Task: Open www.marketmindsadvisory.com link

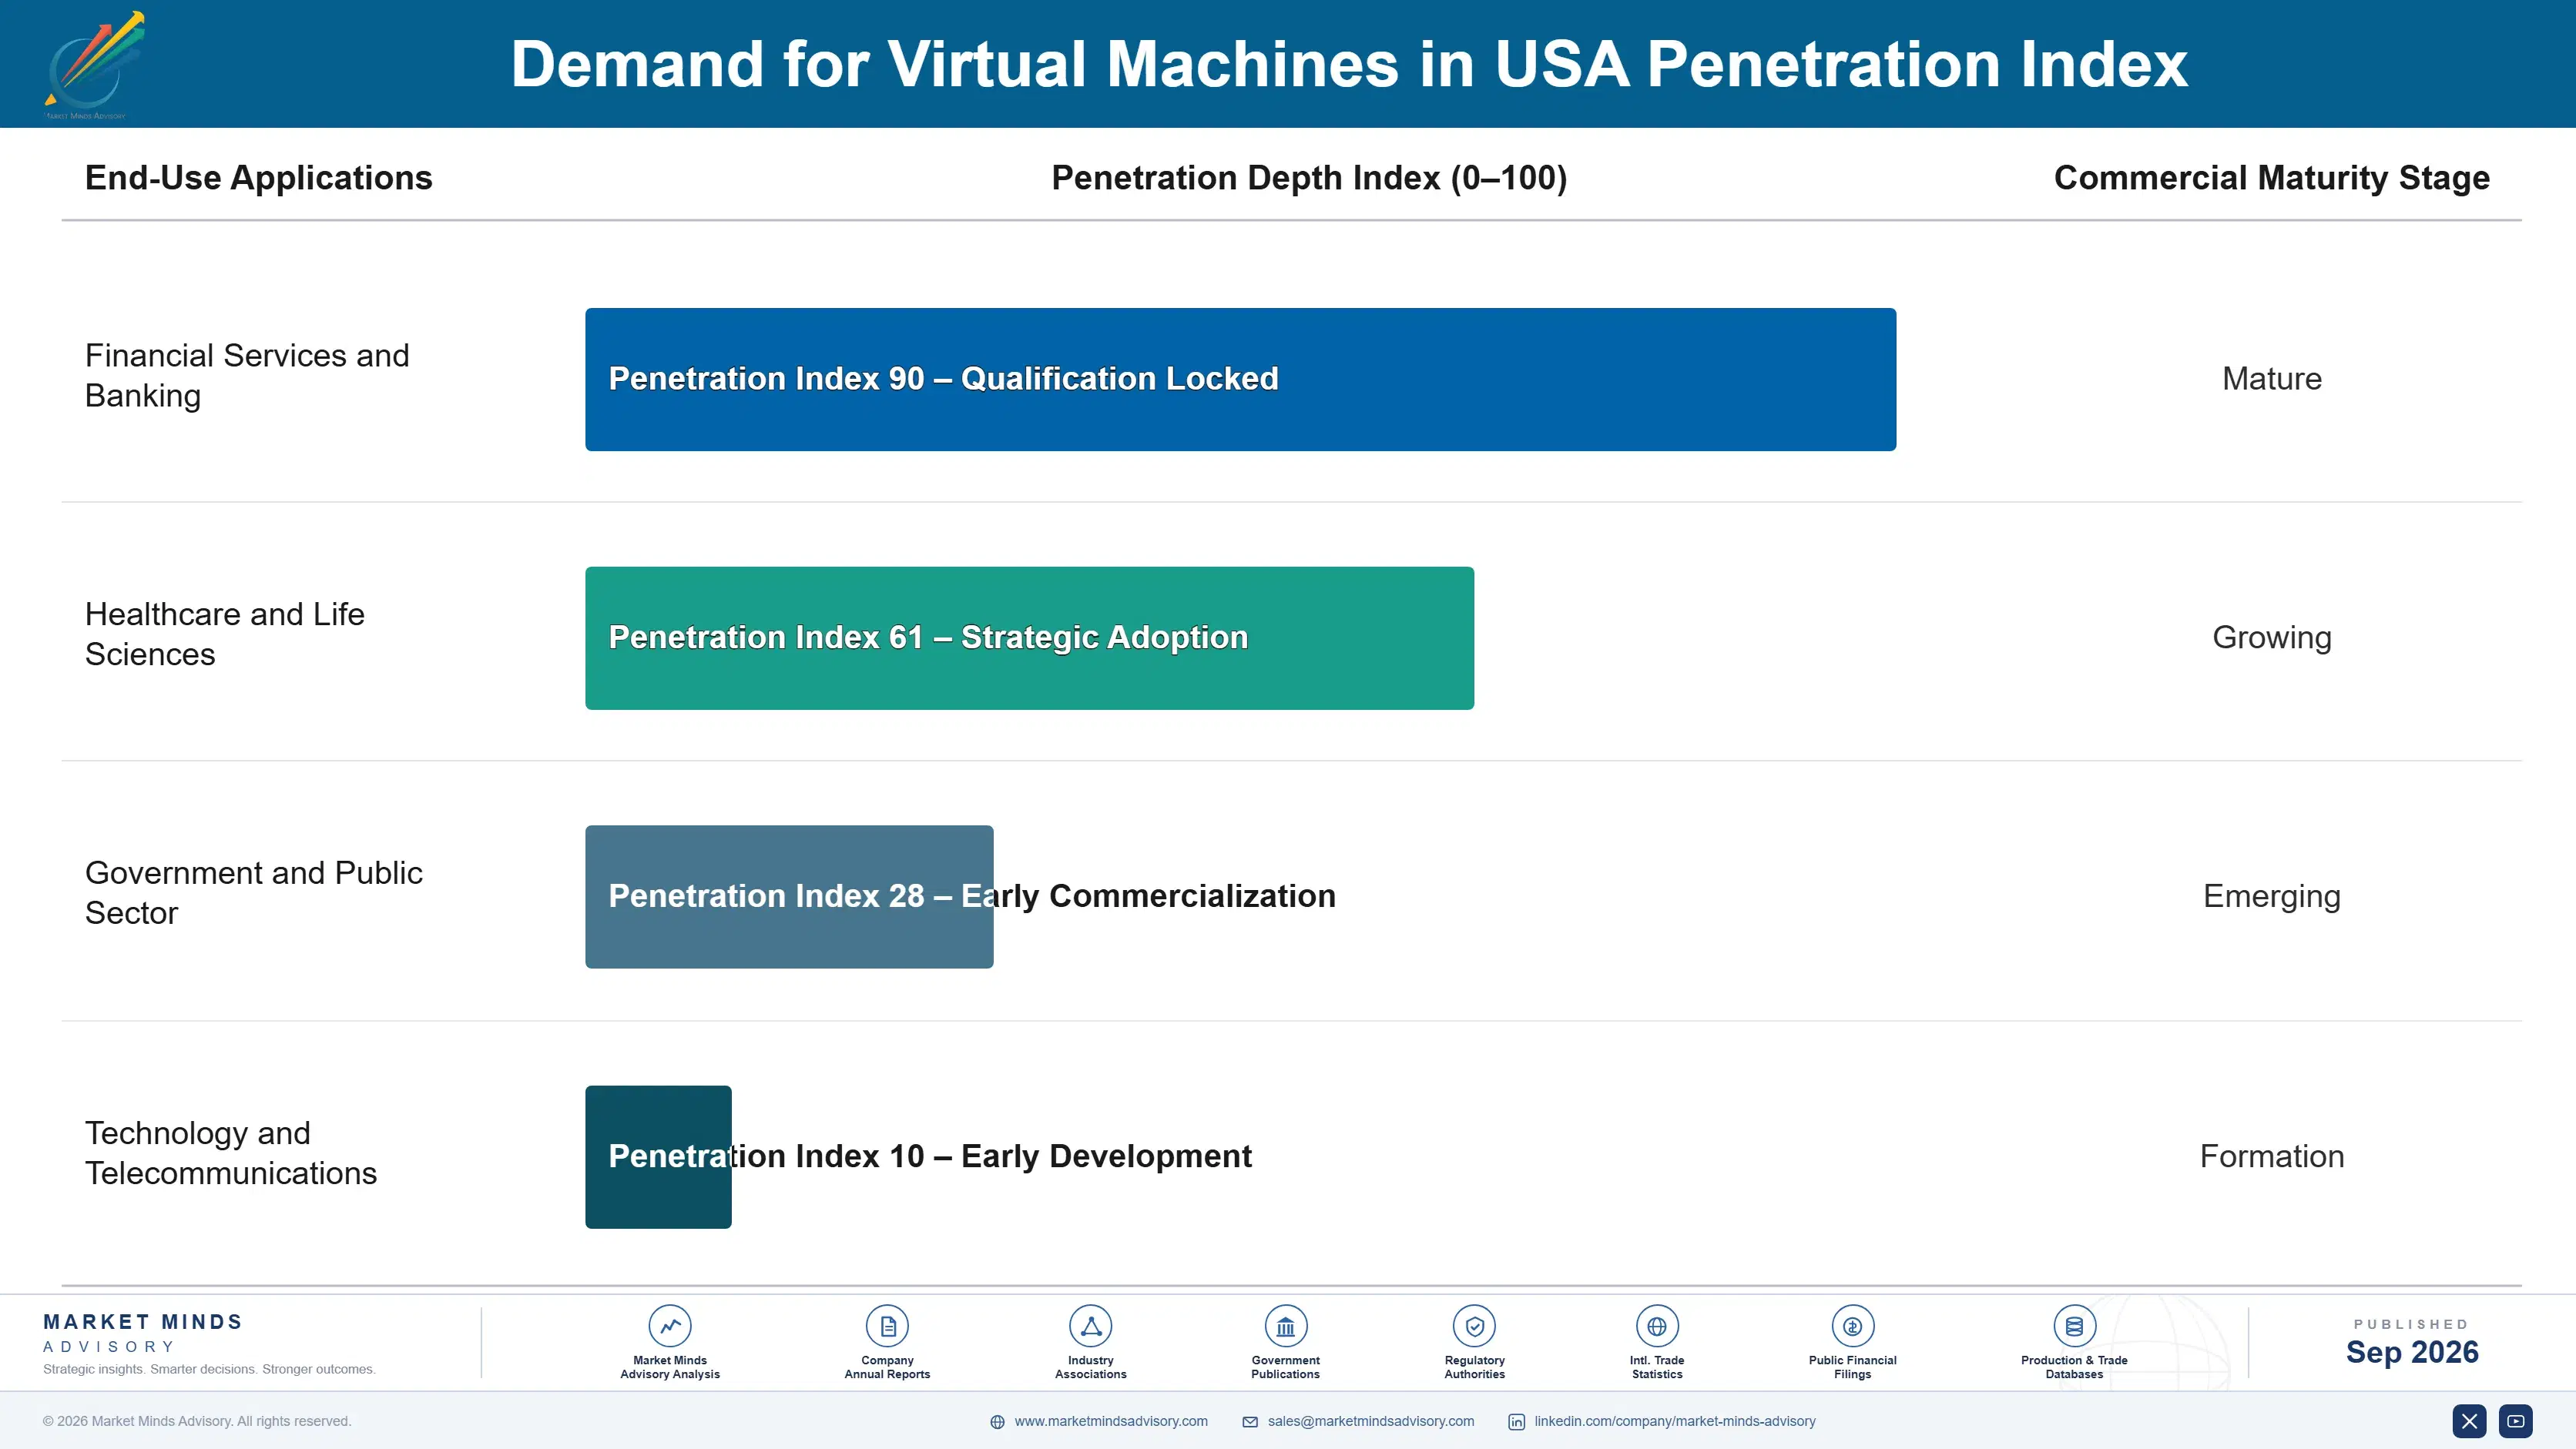Action: tap(1111, 1421)
